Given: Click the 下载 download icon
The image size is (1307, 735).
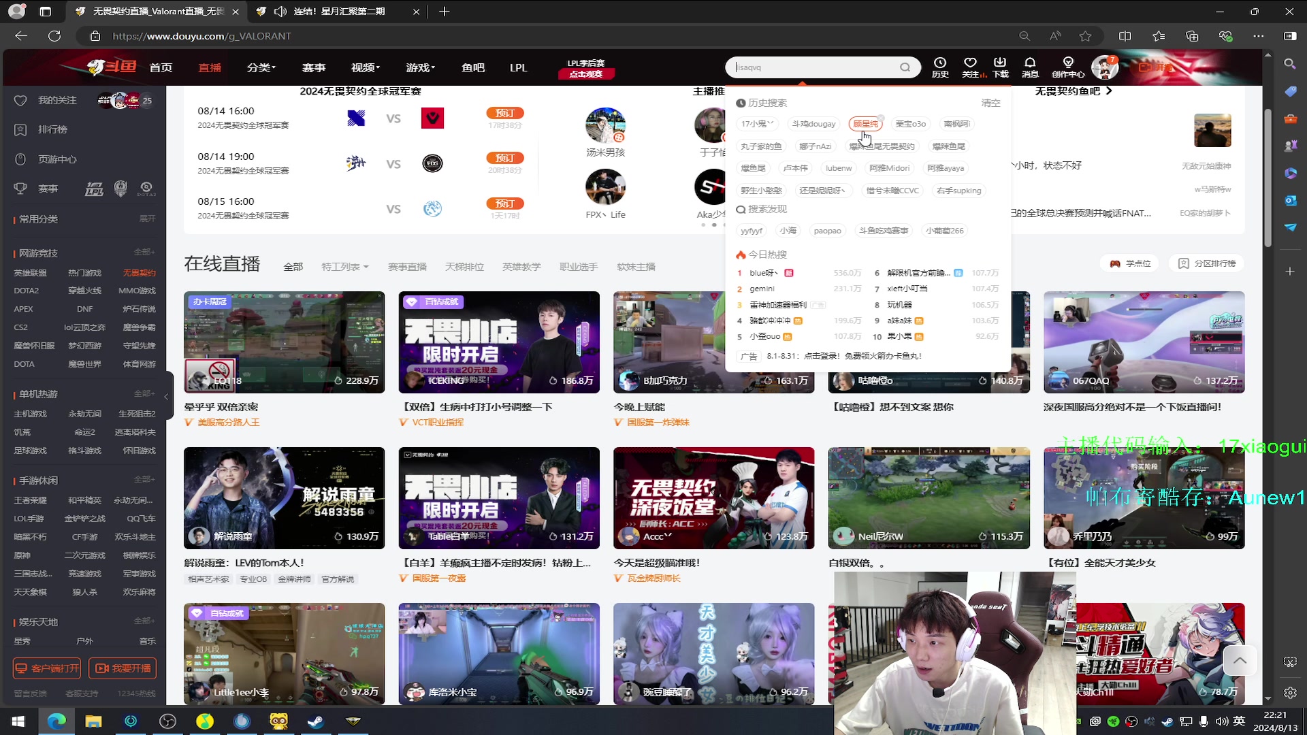Looking at the screenshot, I should point(1000,67).
